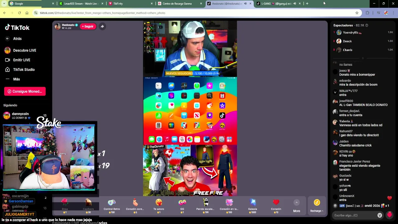The width and height of the screenshot is (398, 224).
Task: Click eduardo's username in chat
Action: point(345,81)
